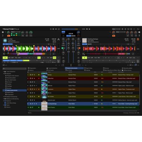Click the CUE button on Deck B
Image resolution: width=142 pixels, height=142 pixels.
pyautogui.click(x=89, y=58)
